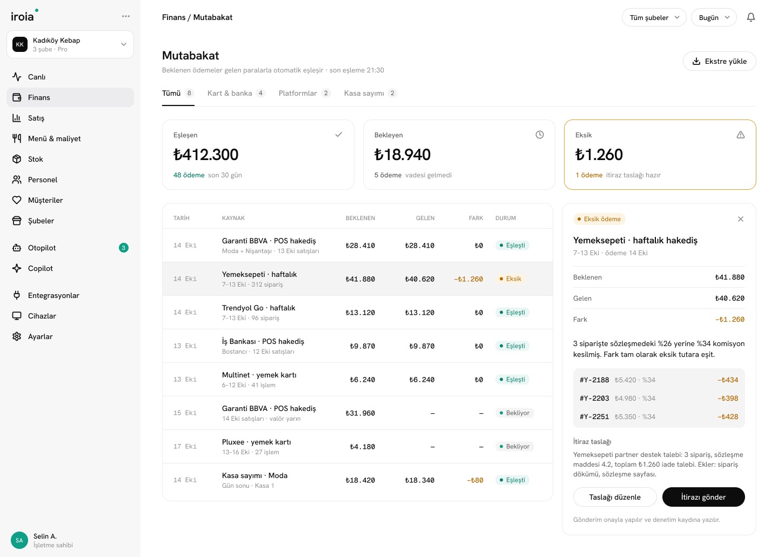Viewport: 778px width, 557px height.
Task: Expand the Kadıköy Kebap business switcher
Action: tap(70, 44)
